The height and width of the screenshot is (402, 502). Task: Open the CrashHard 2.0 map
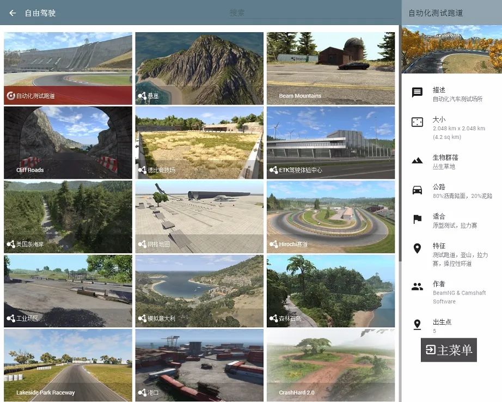330,365
